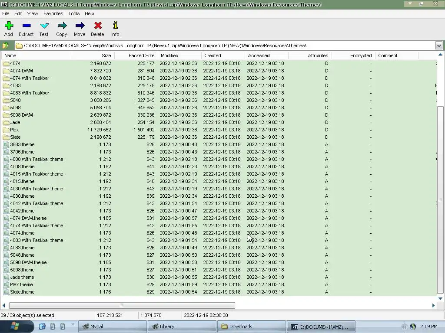This screenshot has height=333, width=445.
Task: Click the 7-Zip taskbar button
Action: point(321,326)
